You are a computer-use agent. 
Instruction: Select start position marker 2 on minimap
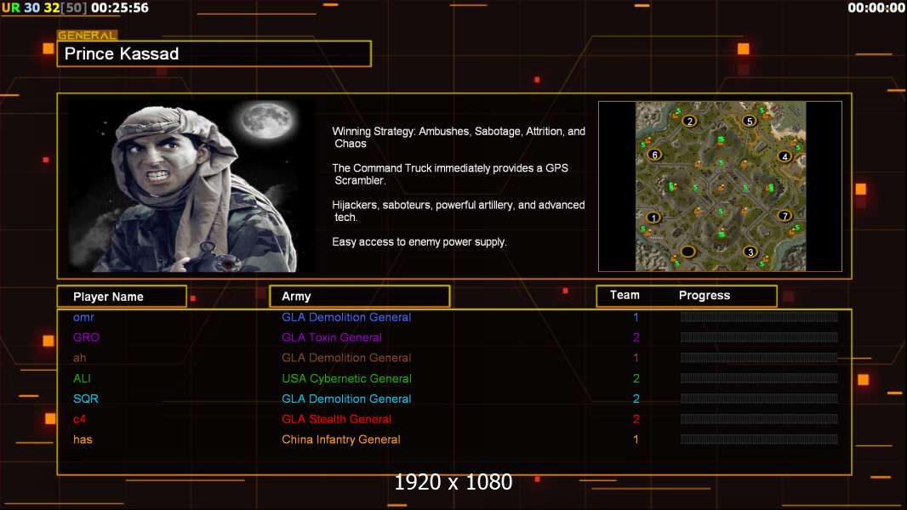[689, 122]
